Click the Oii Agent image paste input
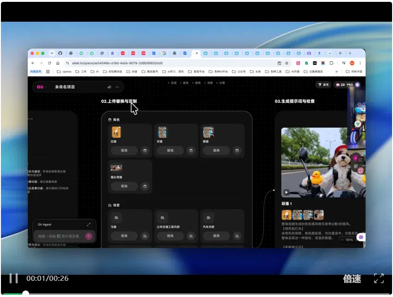Screen dimensions: 393x297 60,236
